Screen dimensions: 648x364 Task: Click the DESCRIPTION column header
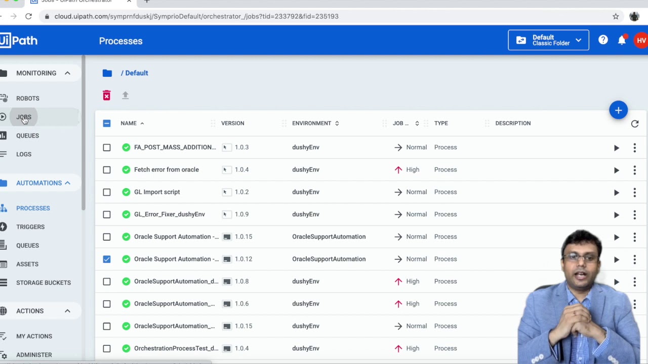[x=513, y=123]
